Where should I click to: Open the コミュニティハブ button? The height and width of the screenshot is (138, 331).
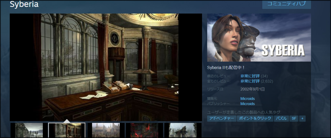pyautogui.click(x=287, y=4)
